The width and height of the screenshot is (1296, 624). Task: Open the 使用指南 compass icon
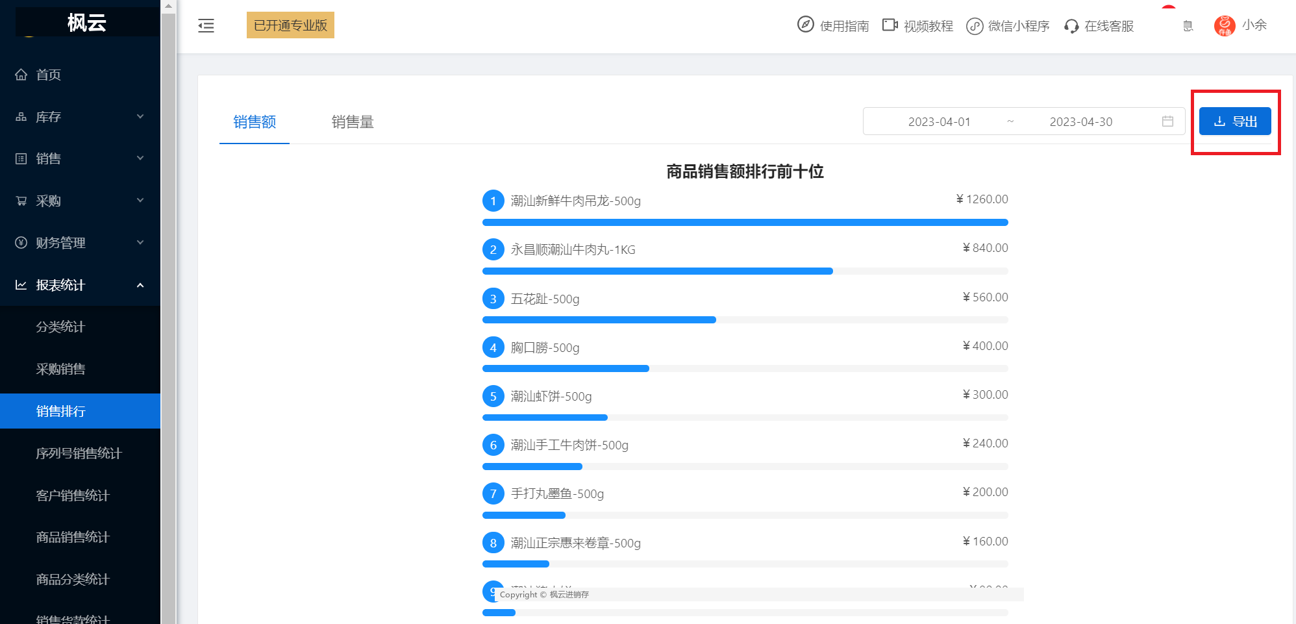805,25
